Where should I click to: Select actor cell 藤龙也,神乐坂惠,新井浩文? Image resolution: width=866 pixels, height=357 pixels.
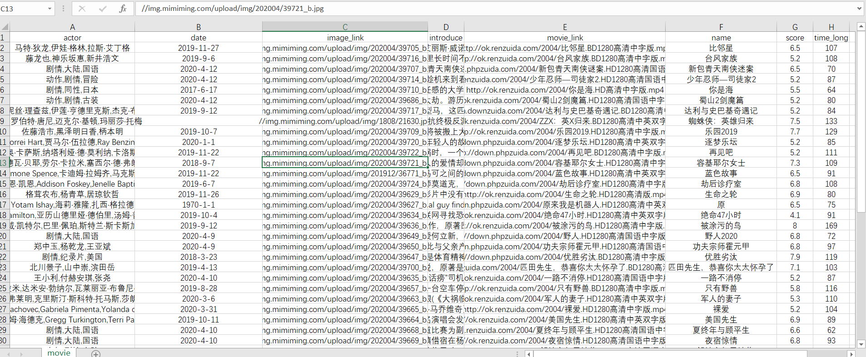(72, 59)
